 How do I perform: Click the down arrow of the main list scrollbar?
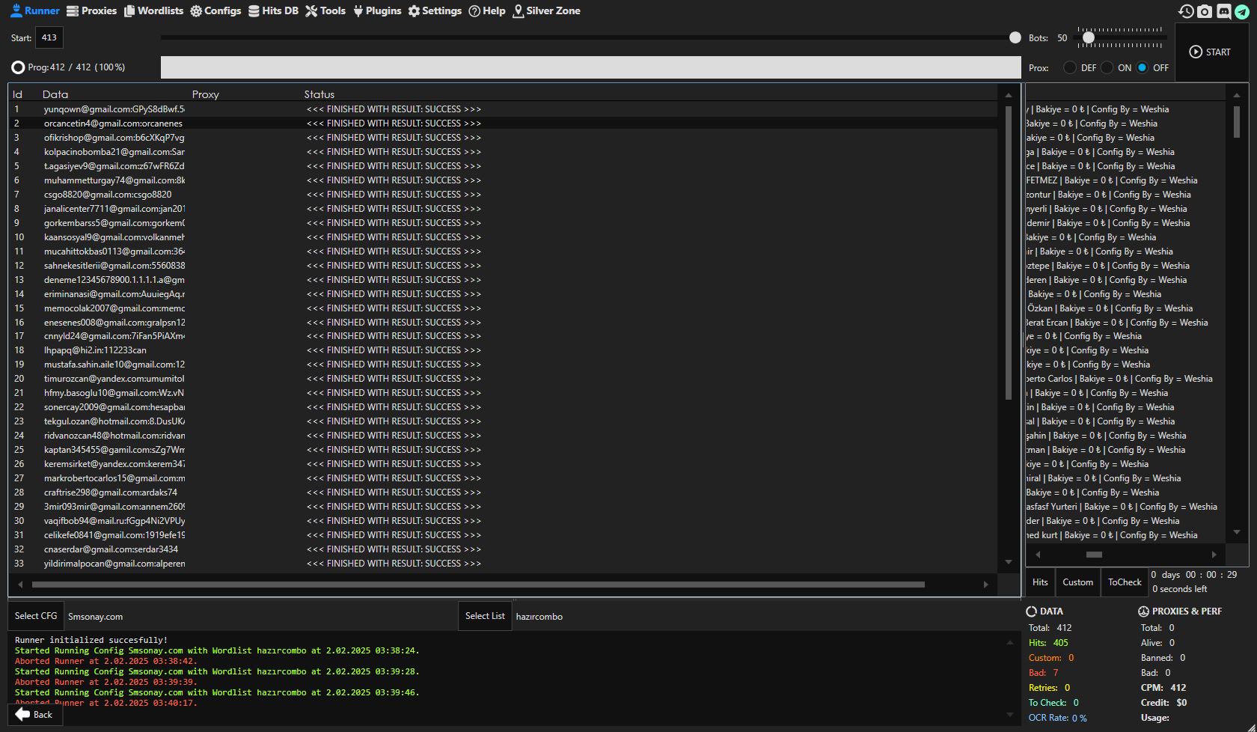(x=1009, y=562)
